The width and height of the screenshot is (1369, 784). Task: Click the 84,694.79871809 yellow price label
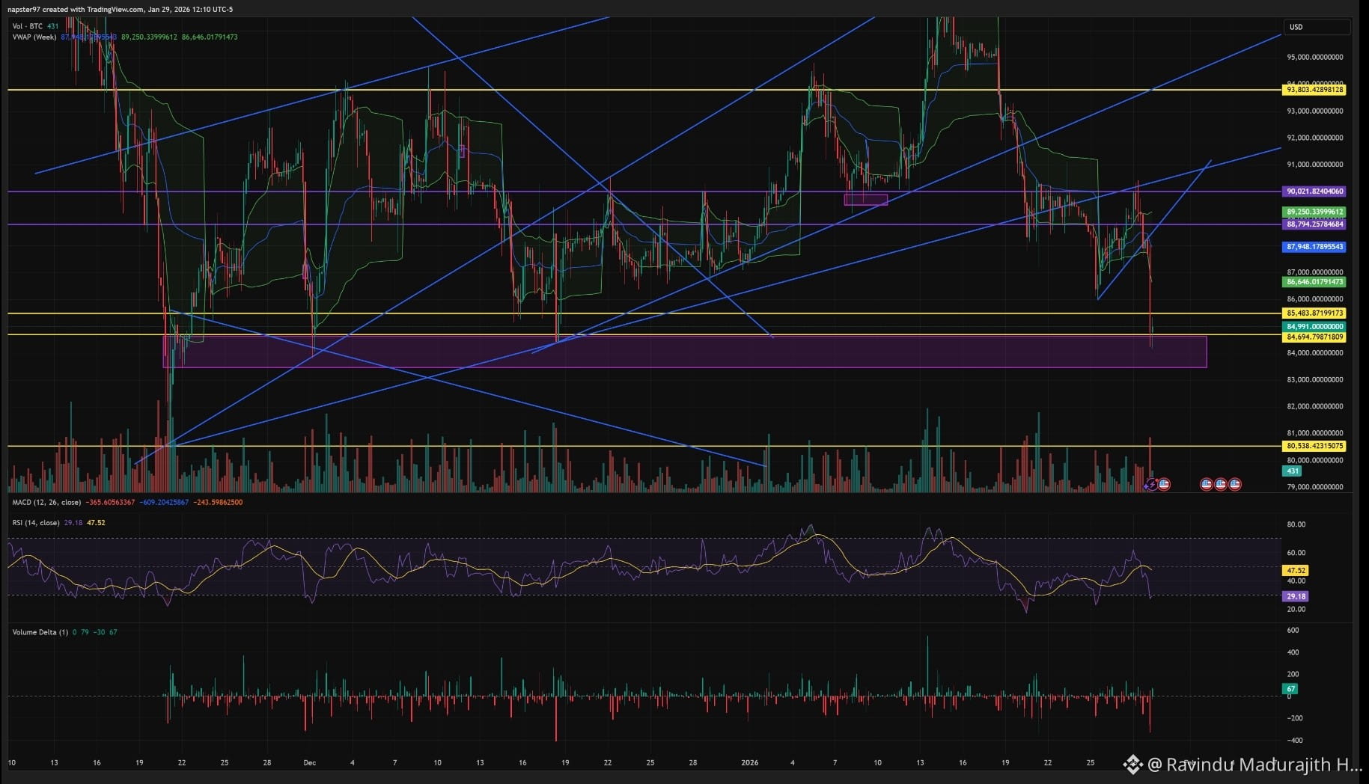click(x=1314, y=337)
